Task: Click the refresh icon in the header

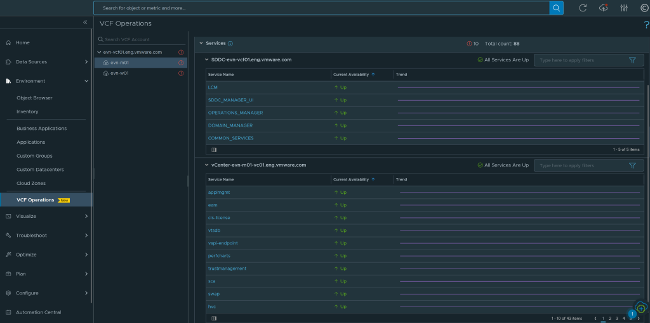Action: pyautogui.click(x=583, y=8)
